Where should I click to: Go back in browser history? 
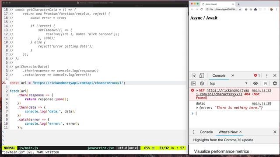point(192,9)
